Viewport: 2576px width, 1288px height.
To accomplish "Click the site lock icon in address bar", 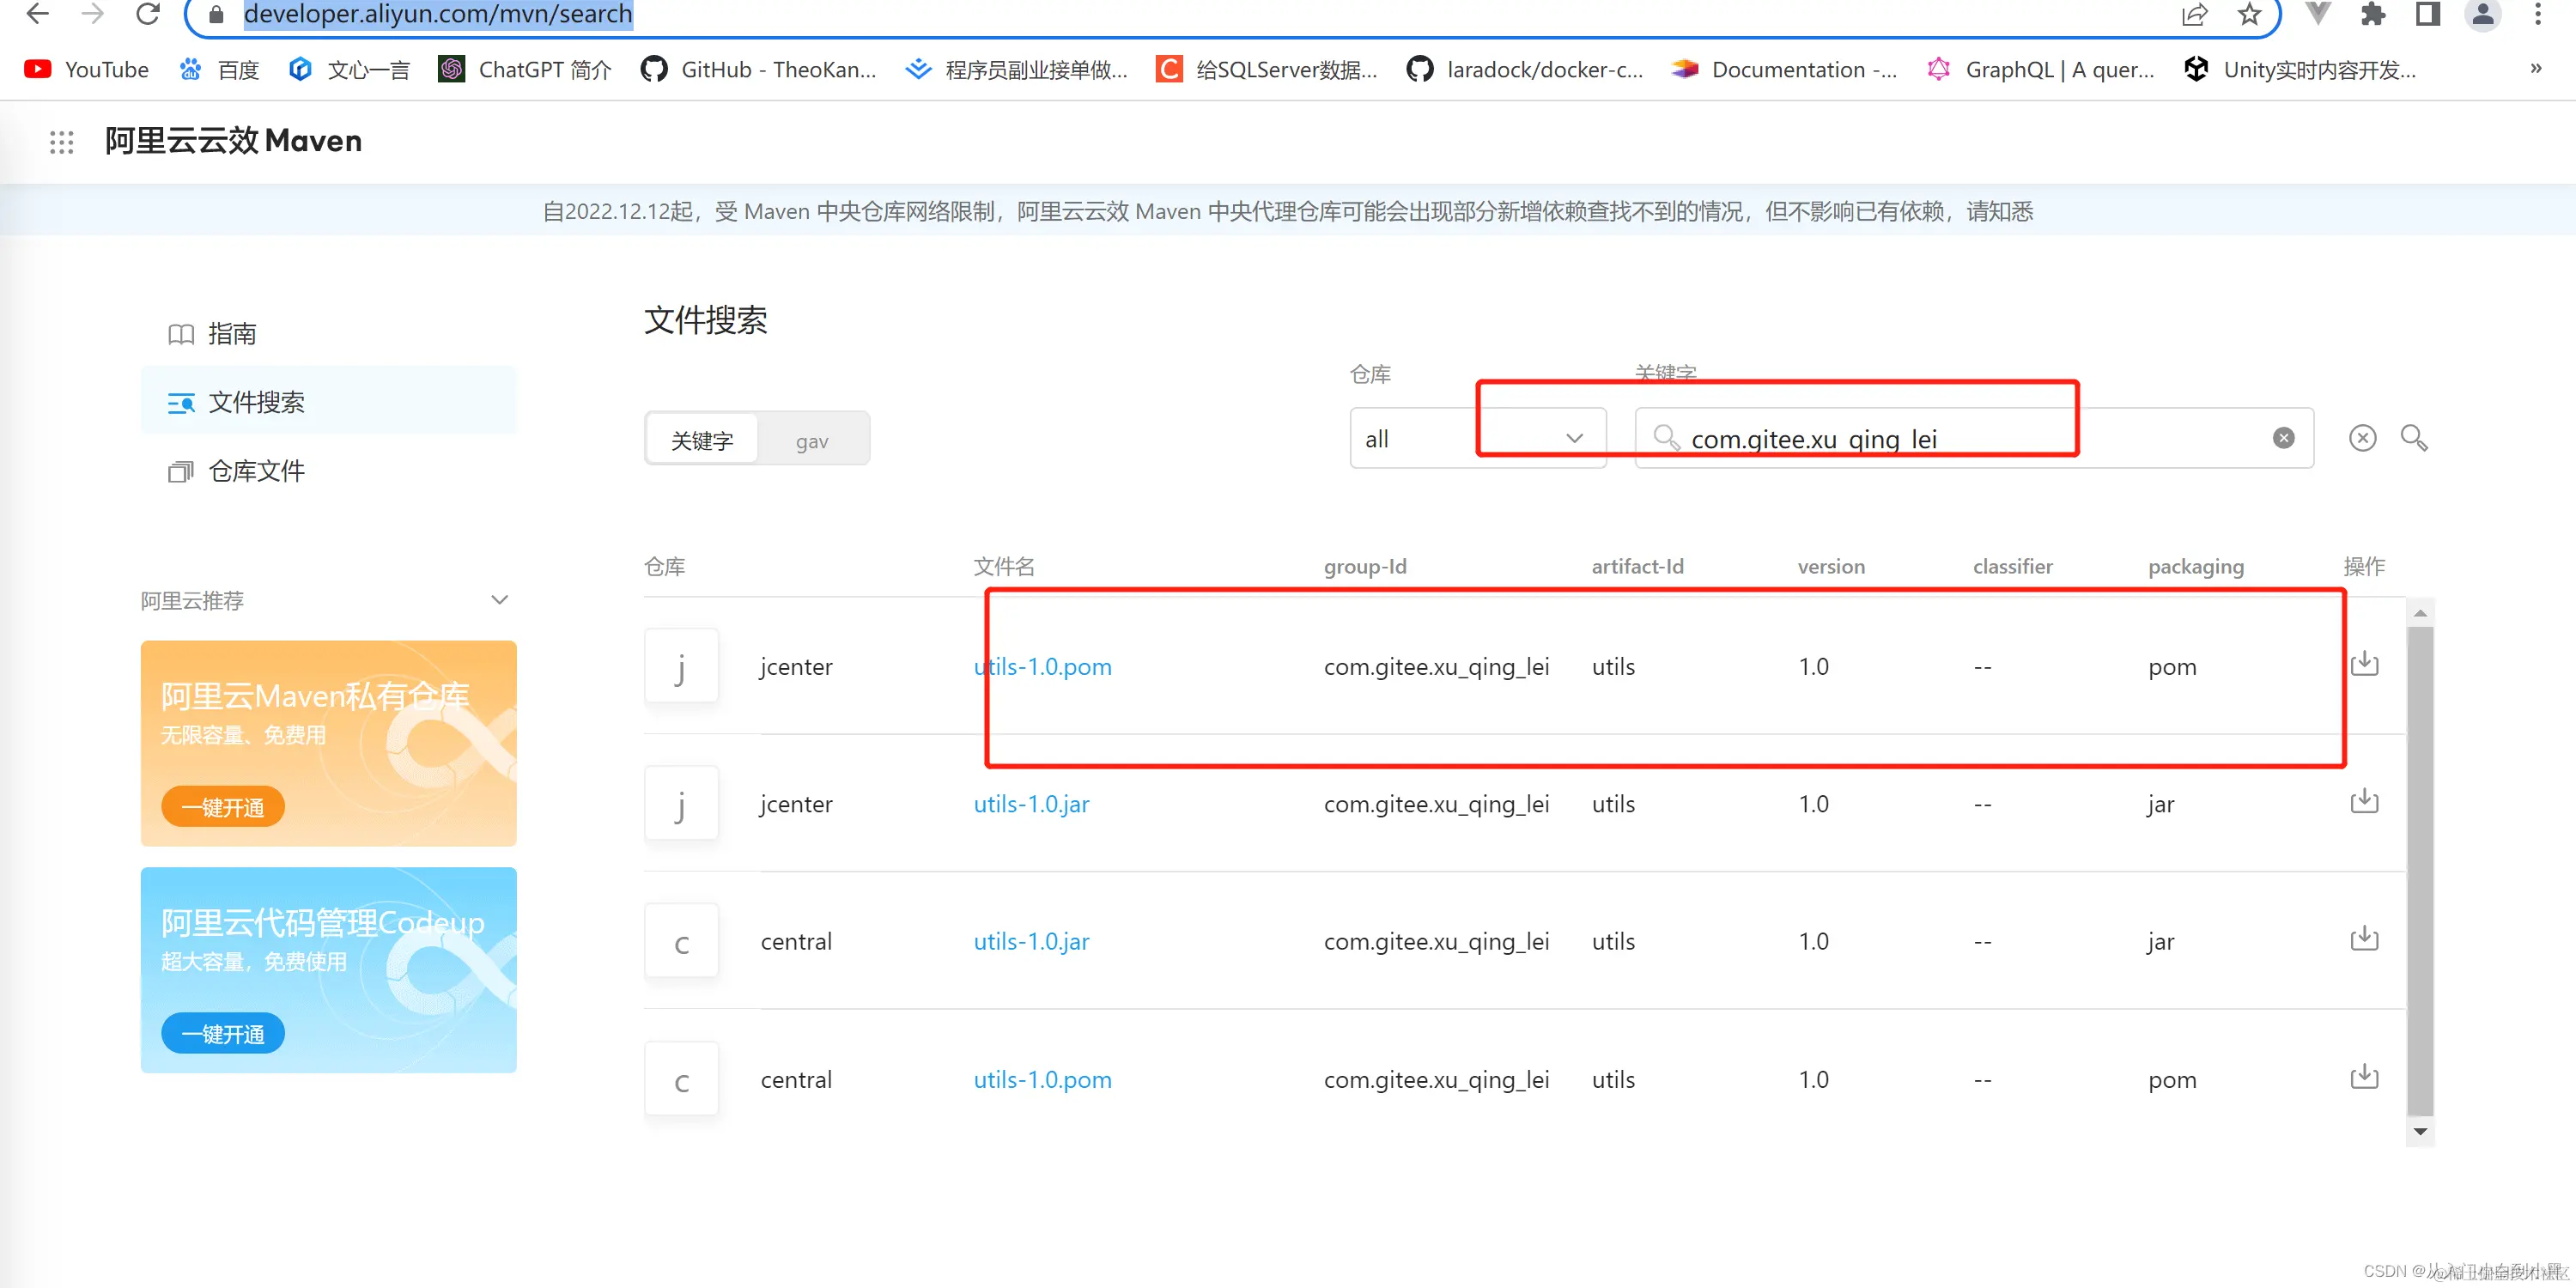I will pos(215,14).
